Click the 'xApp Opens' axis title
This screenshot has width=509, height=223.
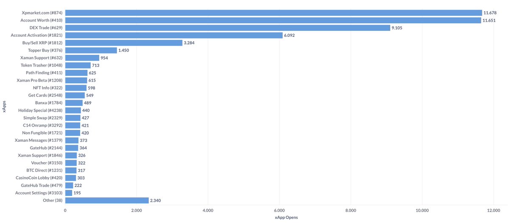point(286,217)
